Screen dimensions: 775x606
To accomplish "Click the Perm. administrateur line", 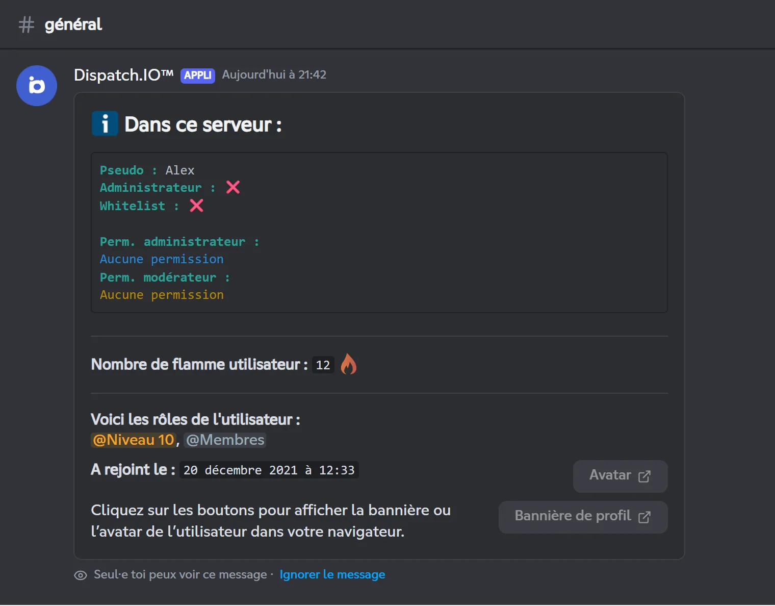I will [179, 242].
